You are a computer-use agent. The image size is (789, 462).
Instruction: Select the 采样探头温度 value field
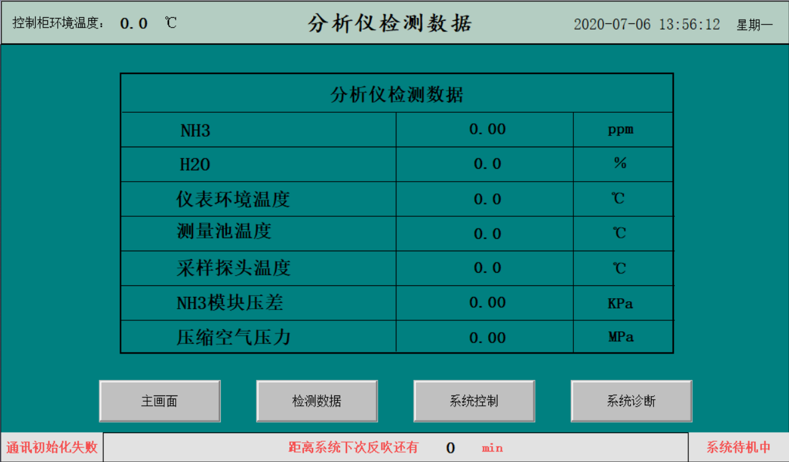coord(484,268)
